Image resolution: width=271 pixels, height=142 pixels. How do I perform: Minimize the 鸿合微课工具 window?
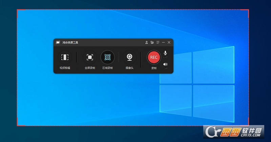163,43
